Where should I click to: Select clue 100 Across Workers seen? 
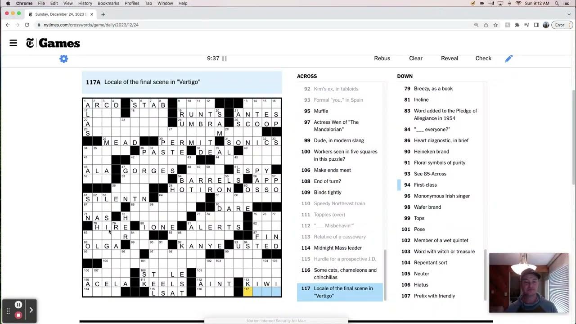pyautogui.click(x=340, y=155)
